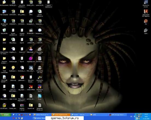Select the winamp52 installer icon
The image size is (151, 120).
pyautogui.click(x=31, y=22)
